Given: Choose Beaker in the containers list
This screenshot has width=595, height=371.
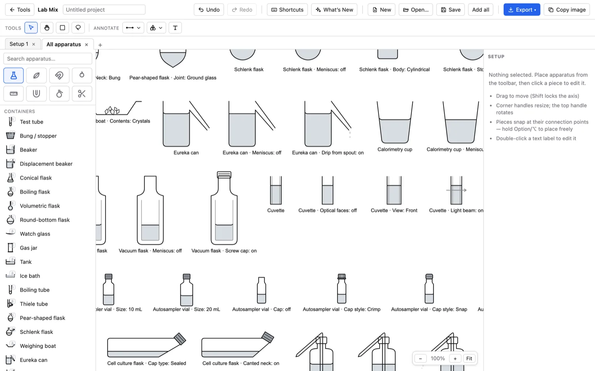Looking at the screenshot, I should [48, 150].
